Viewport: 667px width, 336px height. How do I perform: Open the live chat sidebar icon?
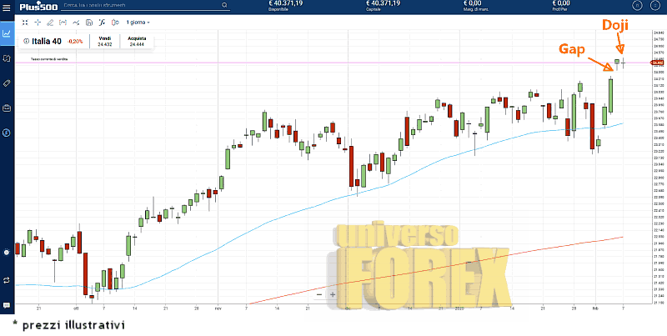click(x=7, y=305)
